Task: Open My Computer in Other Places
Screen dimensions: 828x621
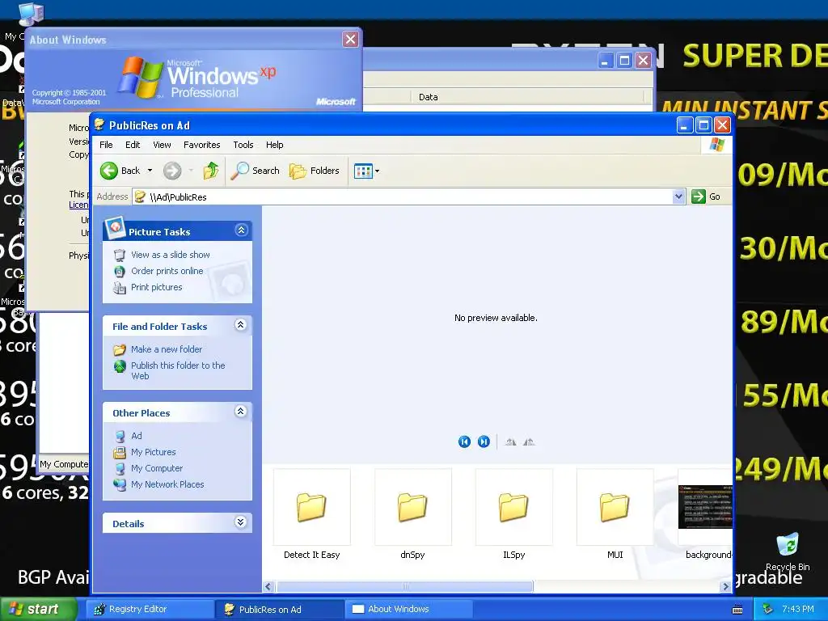Action: click(x=157, y=468)
